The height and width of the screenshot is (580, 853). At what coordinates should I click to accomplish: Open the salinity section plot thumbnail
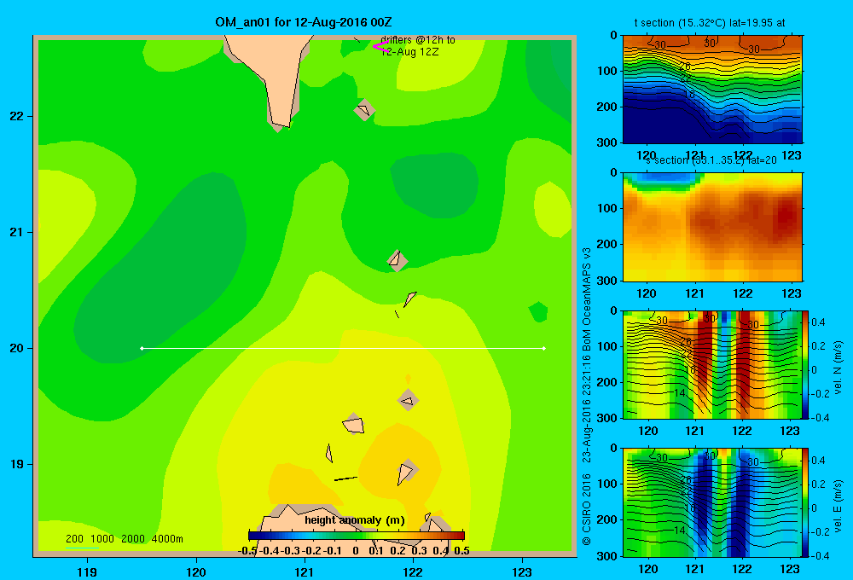coord(712,227)
